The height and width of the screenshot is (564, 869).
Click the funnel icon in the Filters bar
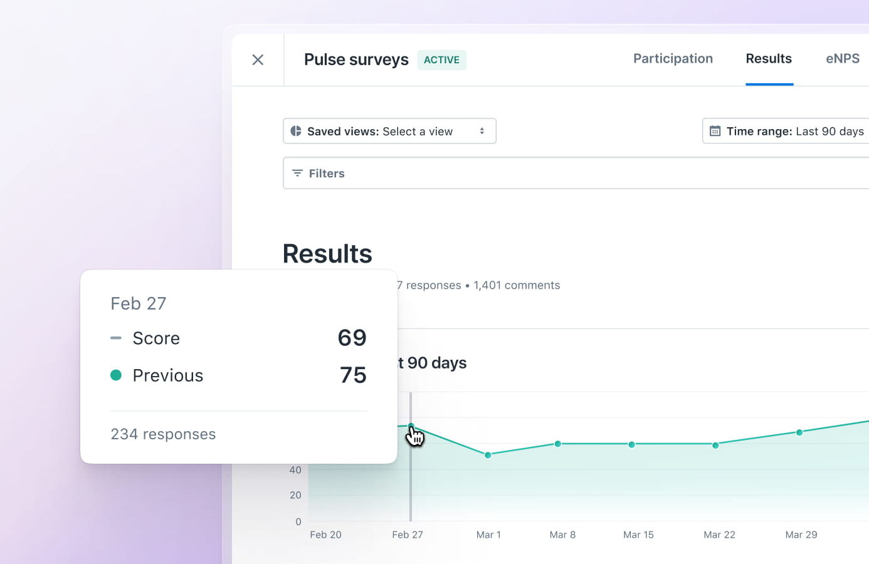click(x=296, y=173)
